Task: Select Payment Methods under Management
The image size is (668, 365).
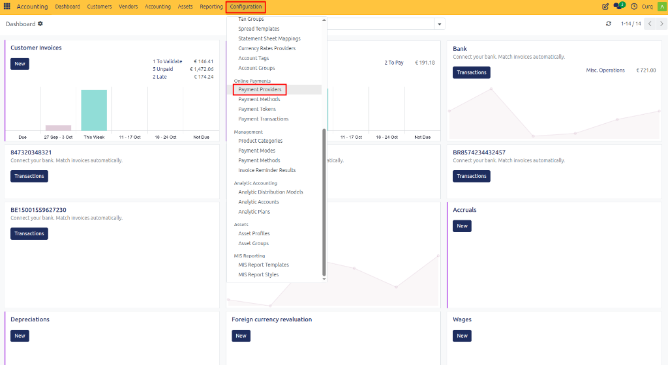Action: pos(259,160)
